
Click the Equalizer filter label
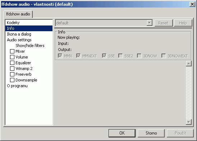pos(23,63)
